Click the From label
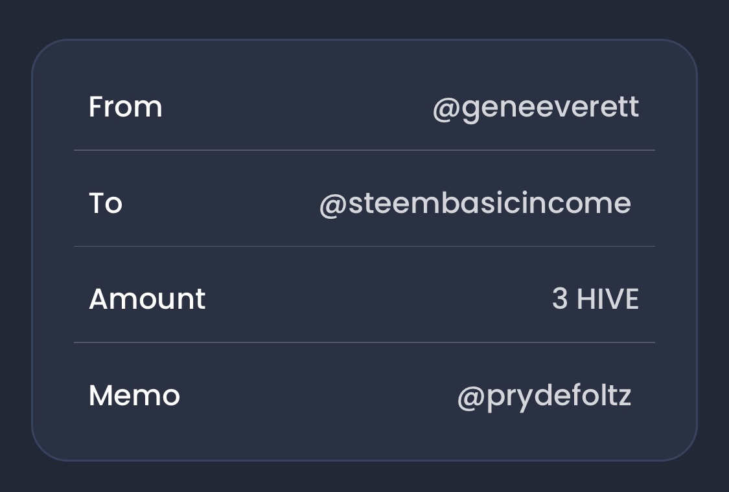The height and width of the screenshot is (492, 729). [126, 107]
